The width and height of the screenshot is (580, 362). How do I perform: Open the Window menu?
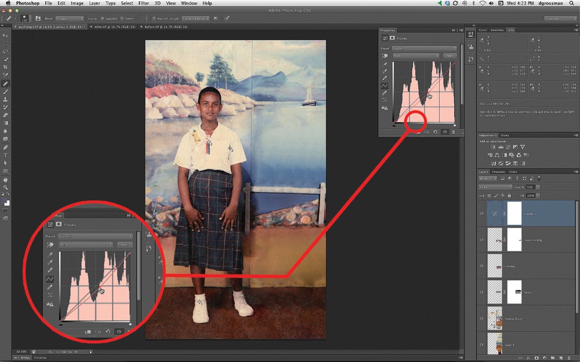(x=188, y=3)
